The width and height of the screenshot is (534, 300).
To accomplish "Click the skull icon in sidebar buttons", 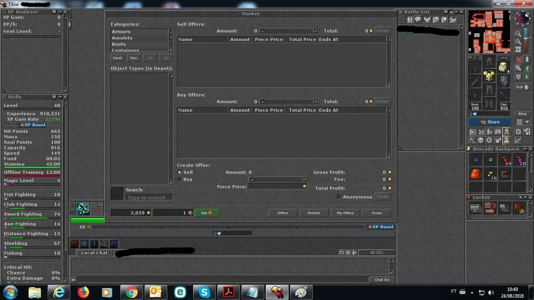I will 481,140.
